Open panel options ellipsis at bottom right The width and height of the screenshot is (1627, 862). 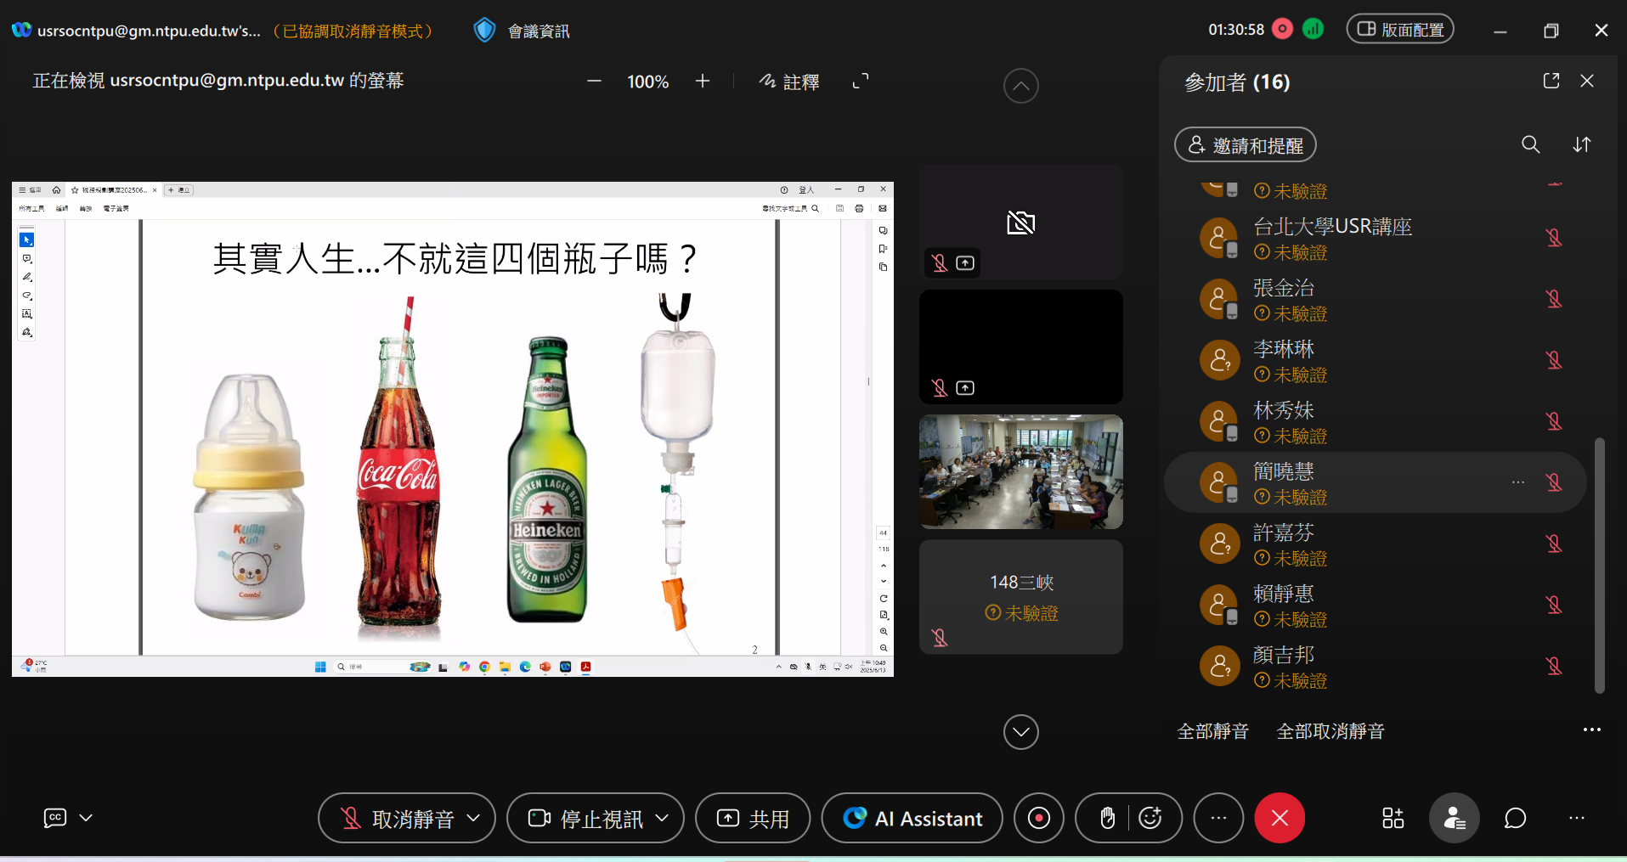point(1577,818)
